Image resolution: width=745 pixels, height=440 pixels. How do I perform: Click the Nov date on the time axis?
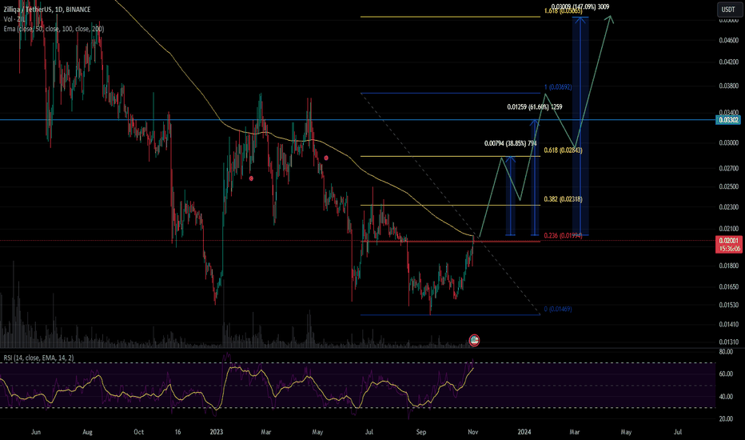(472, 432)
